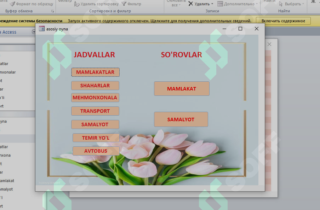Open the TRANSPORT table button
The image size is (320, 210).
pyautogui.click(x=95, y=111)
